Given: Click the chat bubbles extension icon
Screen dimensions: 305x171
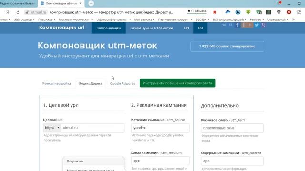Looking at the screenshot, I should (x=299, y=12).
